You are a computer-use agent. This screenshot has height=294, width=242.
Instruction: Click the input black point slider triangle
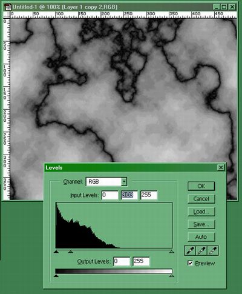coord(56,252)
